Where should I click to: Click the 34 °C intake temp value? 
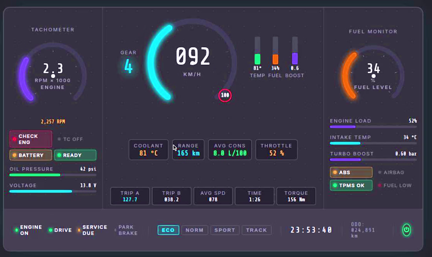(410, 137)
